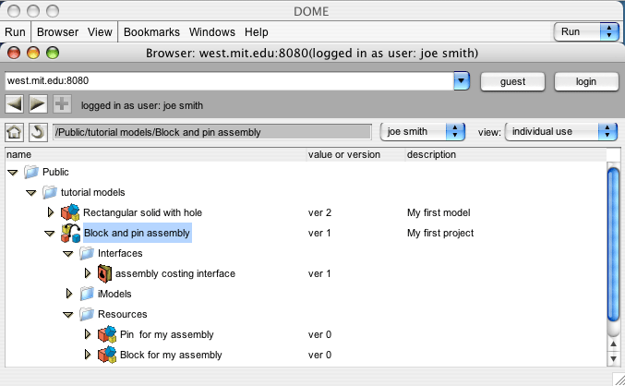This screenshot has height=386, width=625.
Task: Expand the iModels folder
Action: (x=69, y=294)
